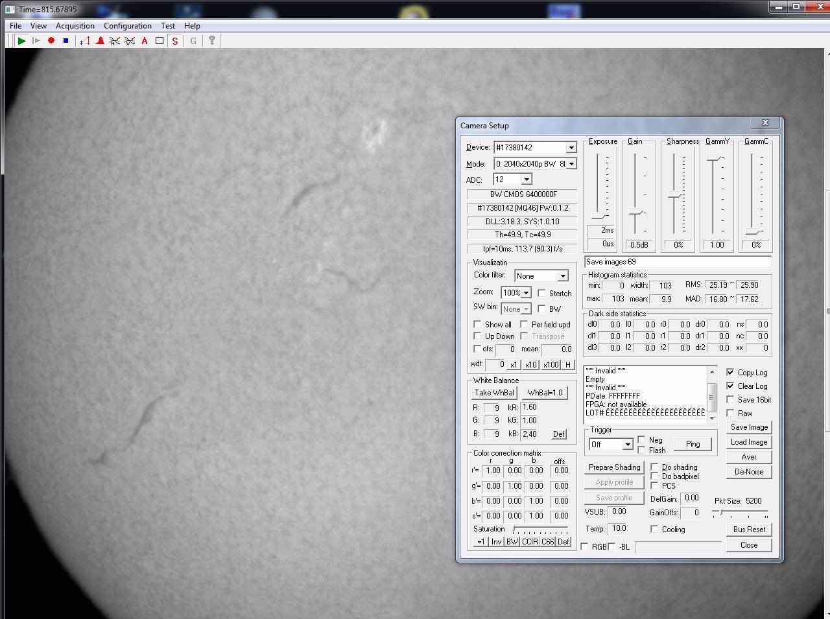Expand the Color filter dropdown
The height and width of the screenshot is (619, 830).
point(562,276)
